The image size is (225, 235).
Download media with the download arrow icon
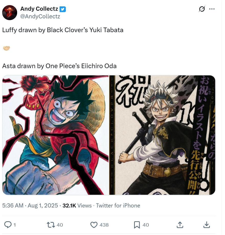click(207, 225)
